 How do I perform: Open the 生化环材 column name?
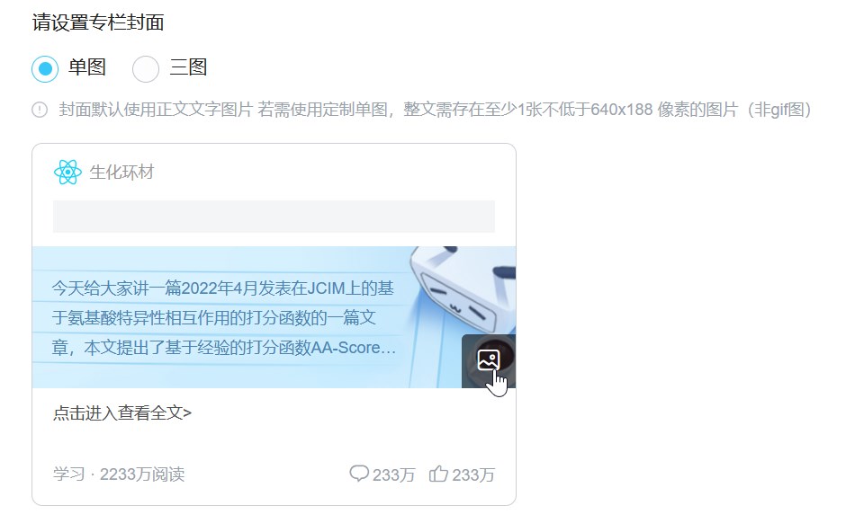(x=121, y=173)
